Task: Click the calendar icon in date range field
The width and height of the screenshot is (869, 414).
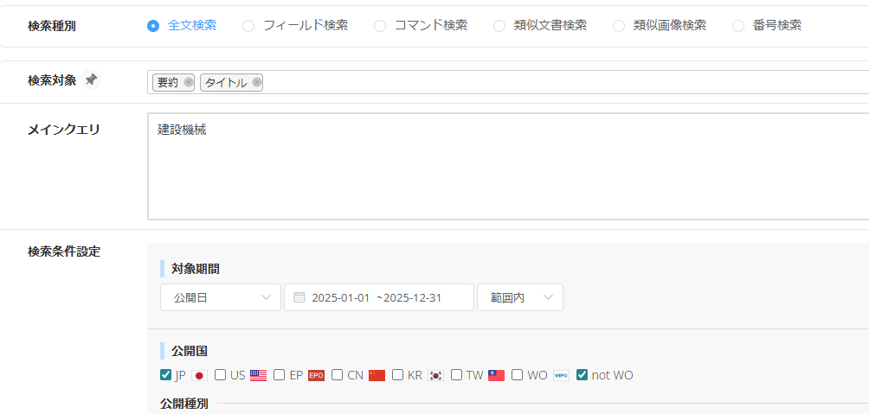Action: pyautogui.click(x=299, y=297)
